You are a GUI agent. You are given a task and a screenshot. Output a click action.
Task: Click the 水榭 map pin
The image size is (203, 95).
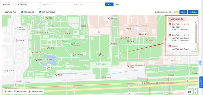(48, 67)
